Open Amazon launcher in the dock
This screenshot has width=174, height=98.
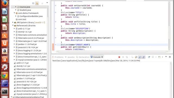click(x=5, y=51)
